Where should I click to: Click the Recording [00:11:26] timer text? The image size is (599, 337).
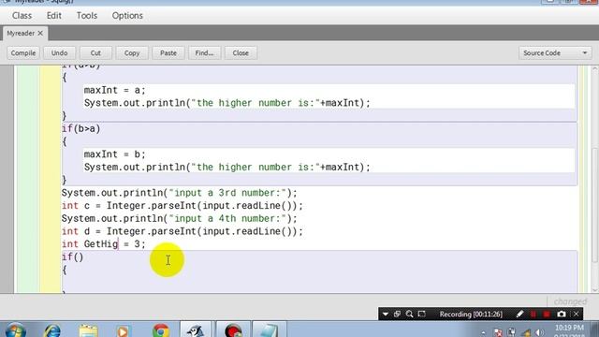point(471,315)
